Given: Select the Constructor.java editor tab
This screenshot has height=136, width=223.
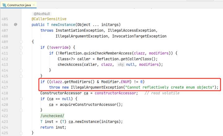Looking at the screenshot, I should pos(19,5).
